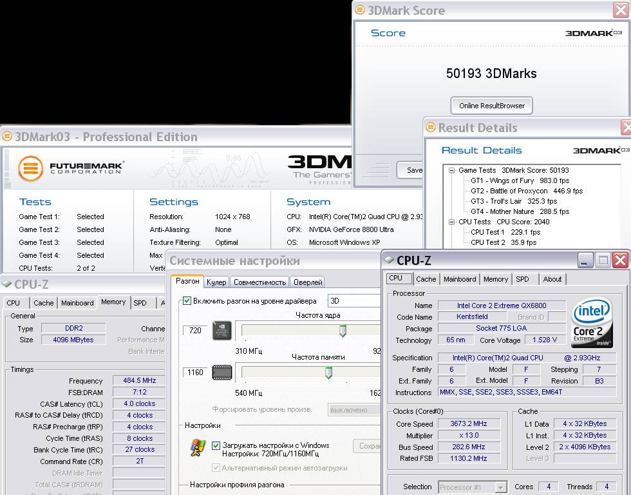Image resolution: width=631 pixels, height=495 pixels.
Task: Toggle load settings with Windows checkbox
Action: (x=216, y=445)
